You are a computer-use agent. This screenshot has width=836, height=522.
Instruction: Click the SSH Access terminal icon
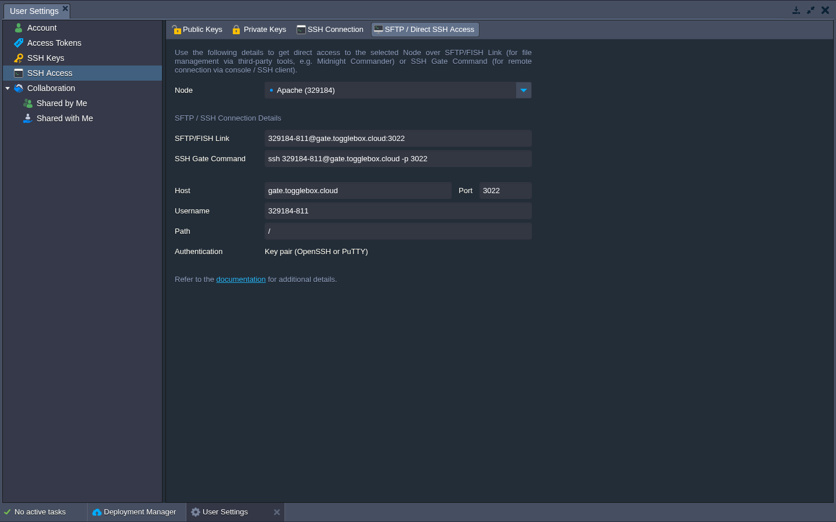[19, 73]
